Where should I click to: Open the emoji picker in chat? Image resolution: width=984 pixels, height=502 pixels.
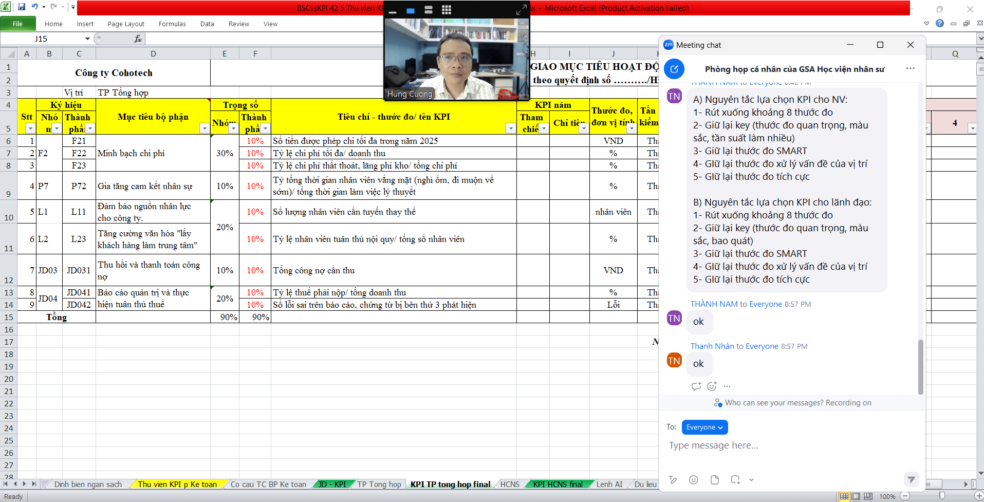pyautogui.click(x=694, y=480)
